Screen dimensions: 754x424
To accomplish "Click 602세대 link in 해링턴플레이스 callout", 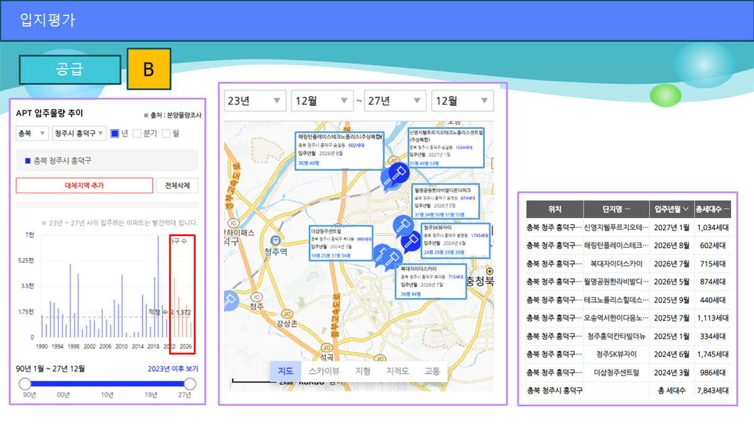I will click(356, 145).
